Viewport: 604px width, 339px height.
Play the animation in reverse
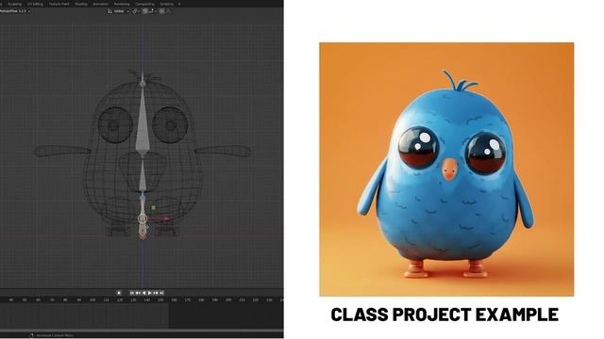(x=144, y=293)
